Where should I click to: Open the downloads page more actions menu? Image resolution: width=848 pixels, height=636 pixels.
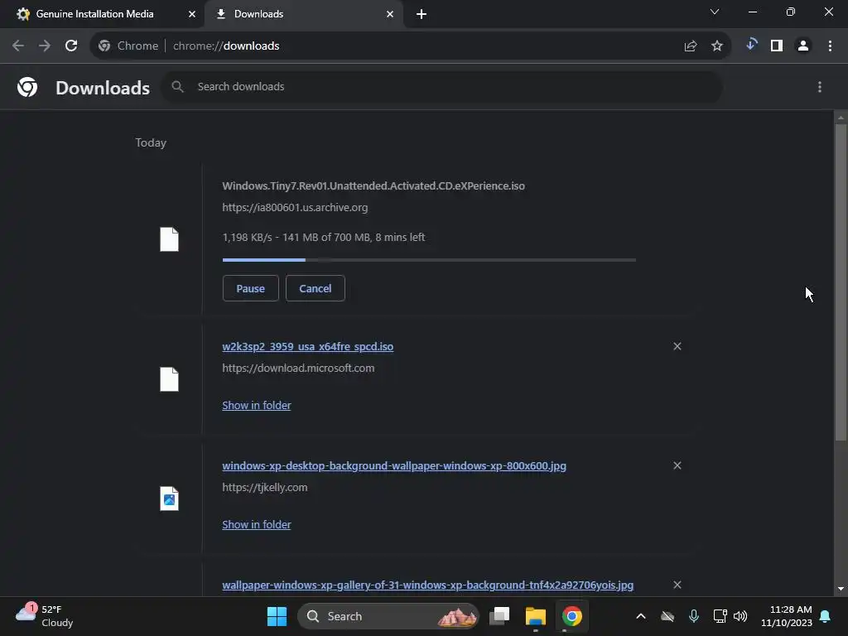pyautogui.click(x=820, y=87)
